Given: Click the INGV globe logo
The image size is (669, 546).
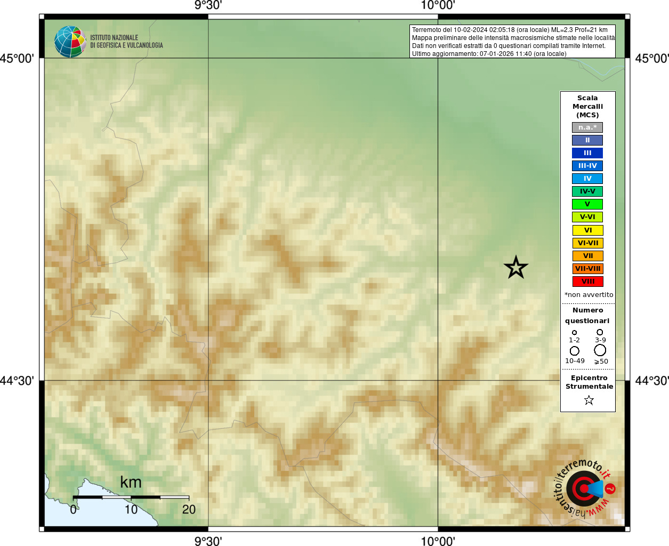Looking at the screenshot, I should [70, 42].
